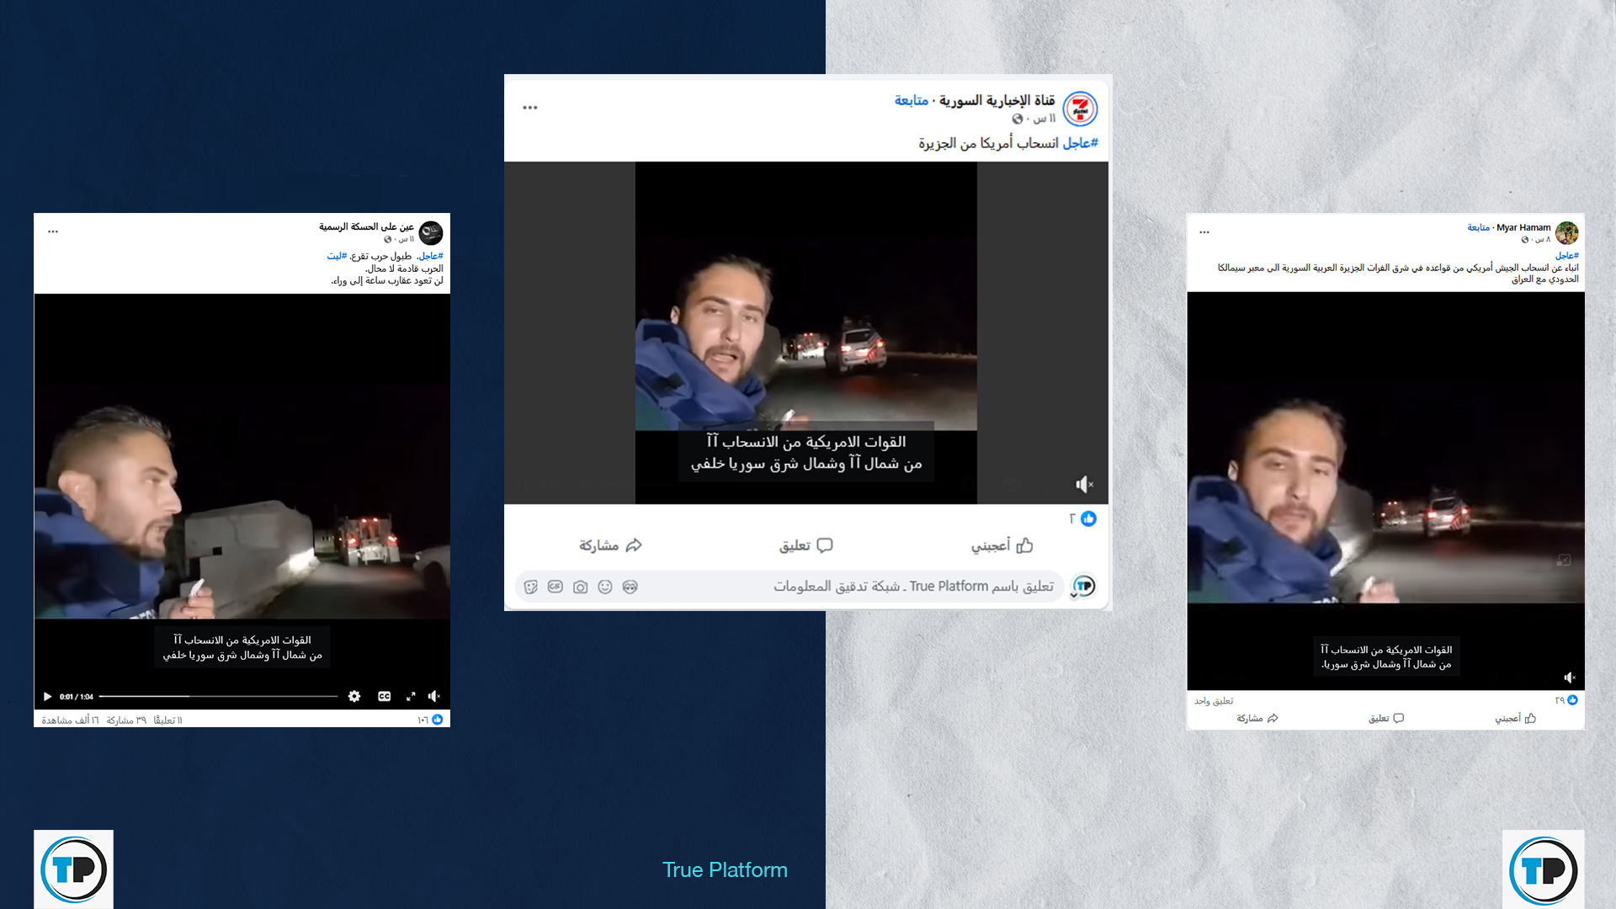Click the تعليق comment button on center post
This screenshot has height=909, width=1616.
805,545
